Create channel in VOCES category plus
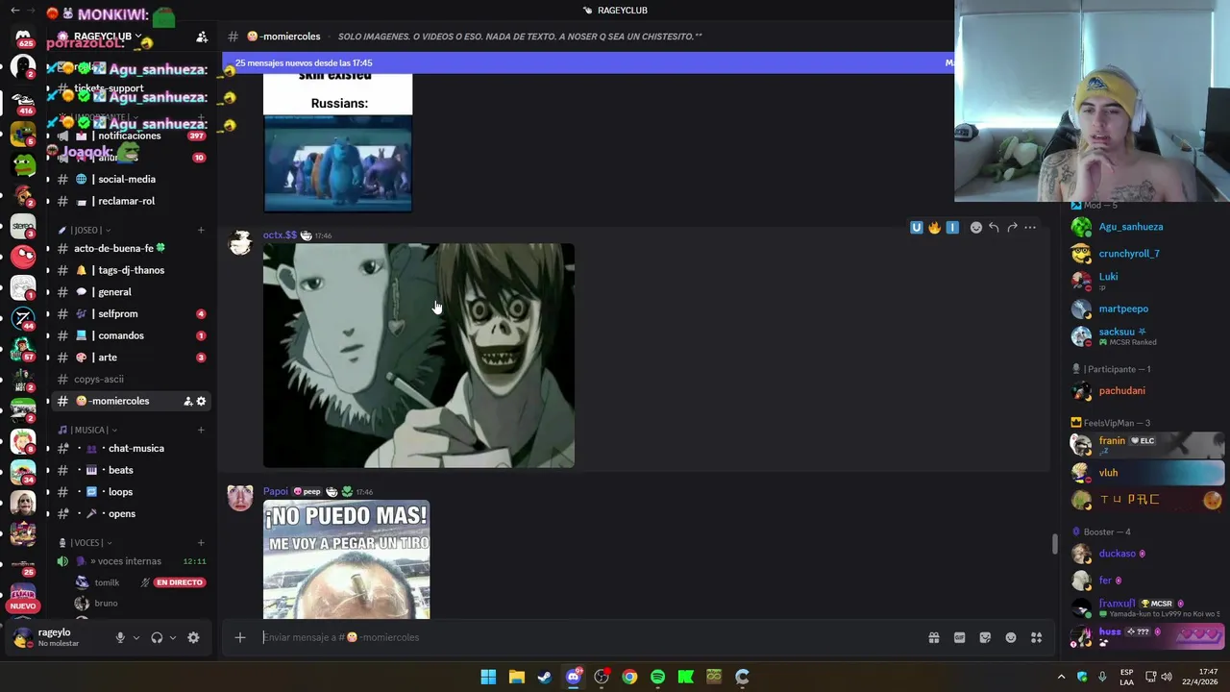1230x692 pixels. pos(201,542)
